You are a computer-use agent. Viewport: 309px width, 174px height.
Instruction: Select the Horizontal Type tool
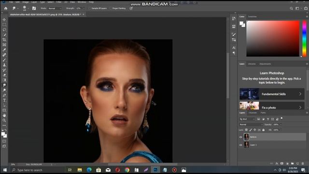coord(4,101)
